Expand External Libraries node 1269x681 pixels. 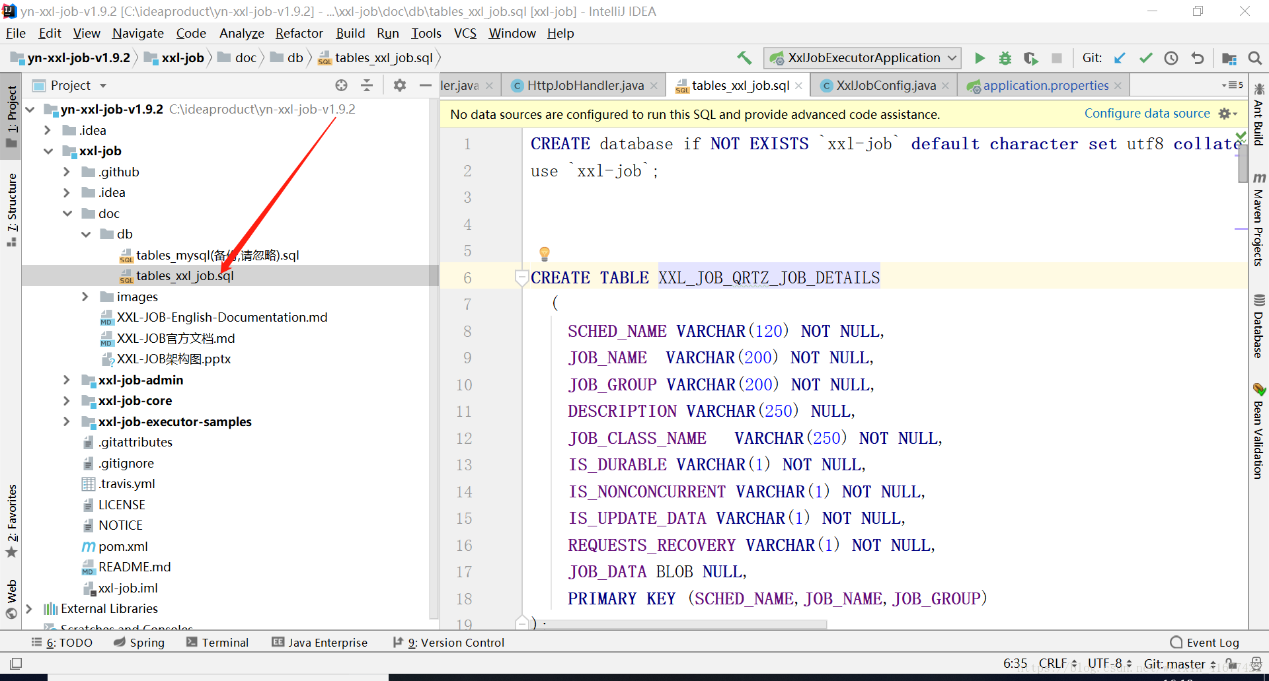point(29,608)
